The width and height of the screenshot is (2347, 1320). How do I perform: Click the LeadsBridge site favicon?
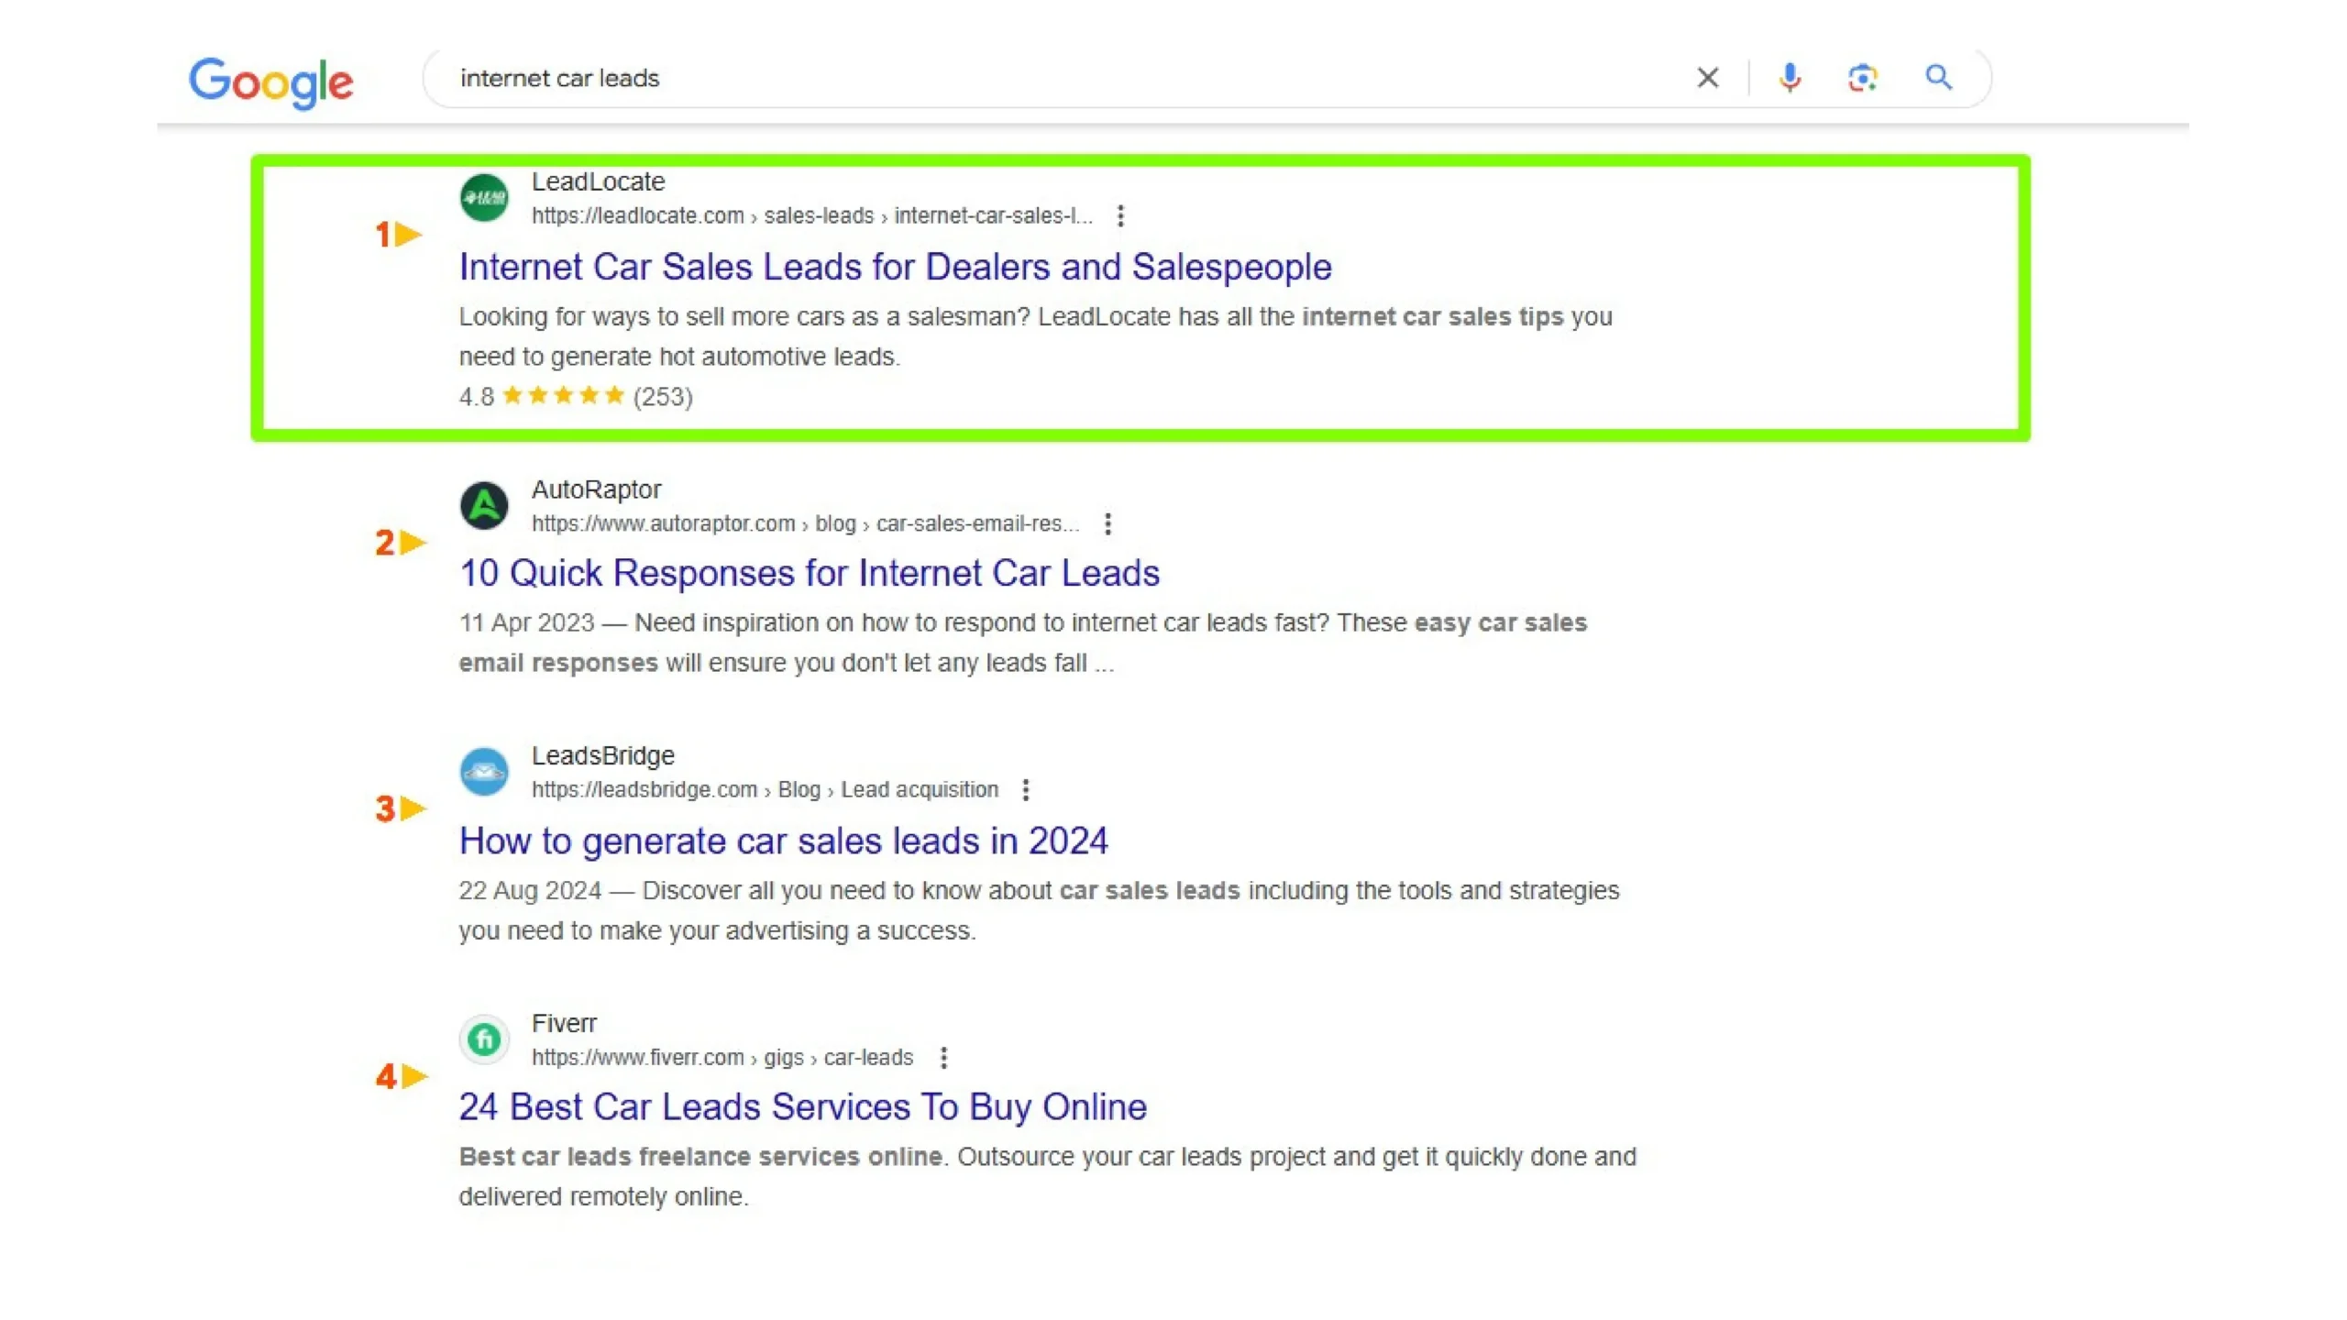pyautogui.click(x=484, y=772)
